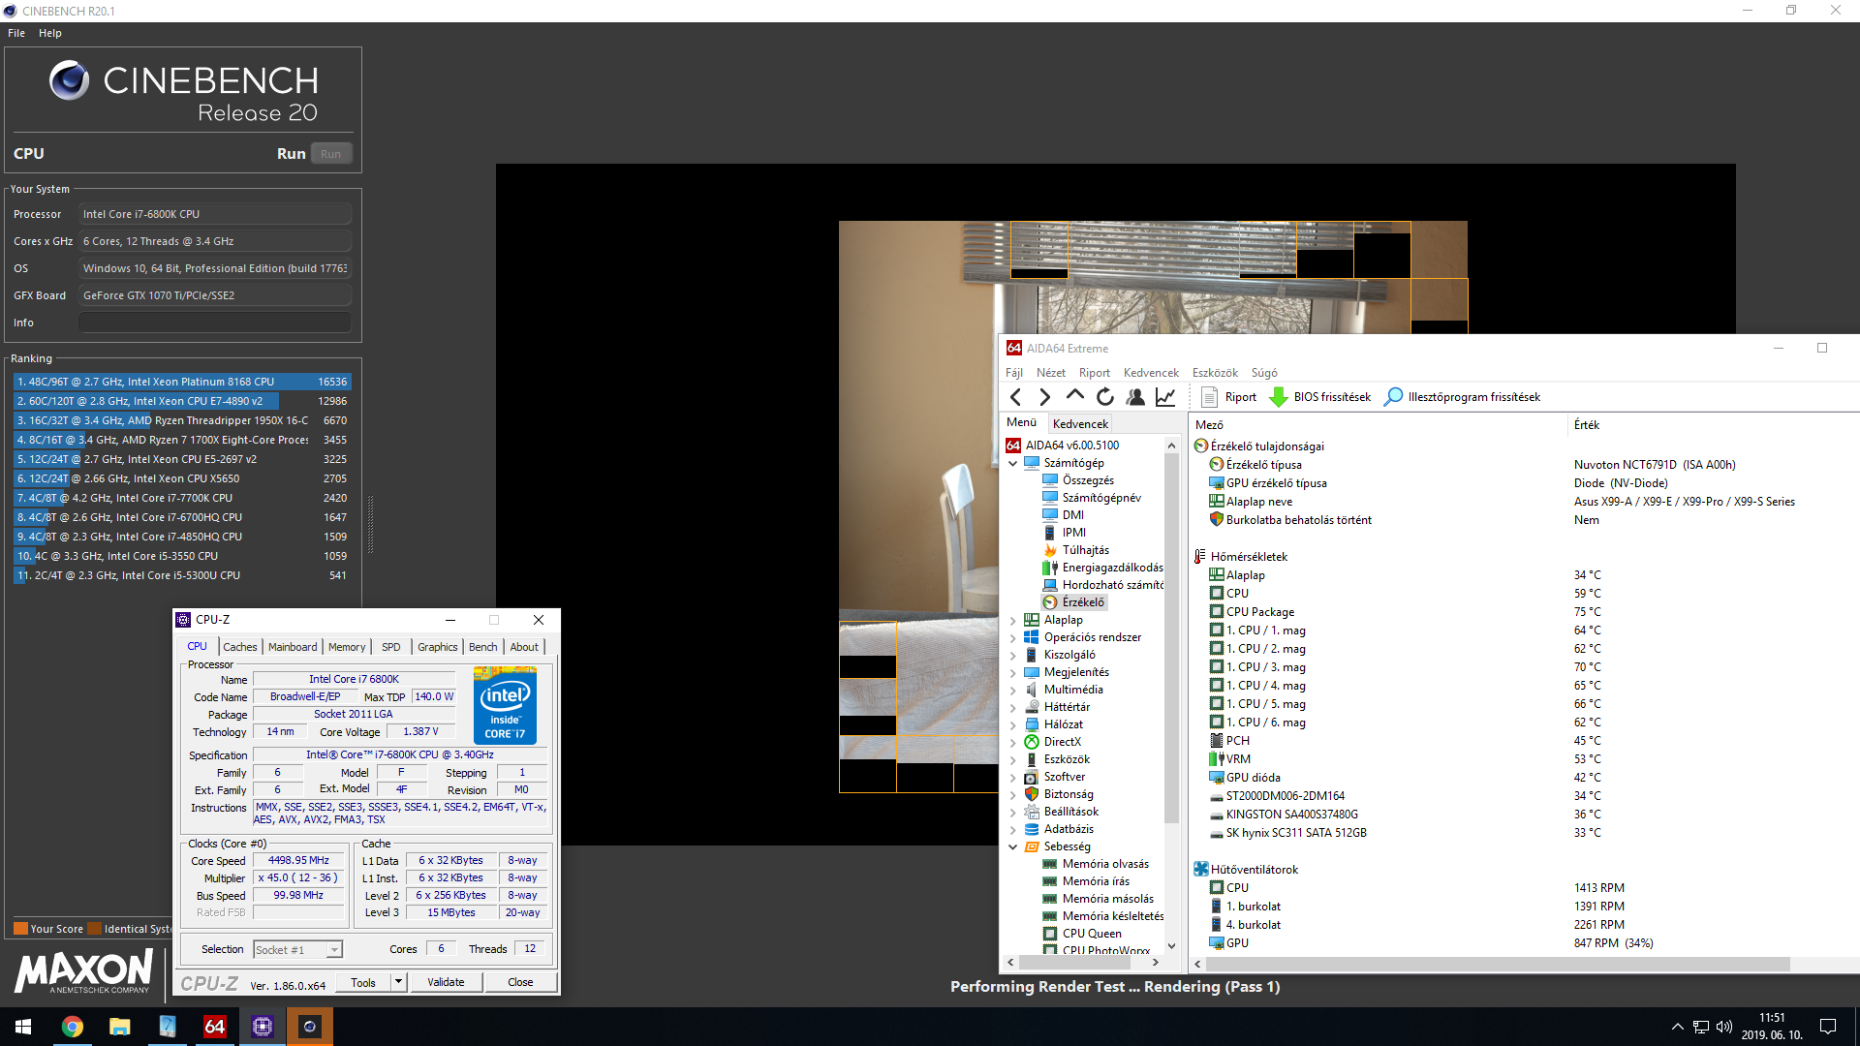1860x1046 pixels.
Task: Switch to Kedvencek tab in AIDA64
Action: click(x=1080, y=424)
